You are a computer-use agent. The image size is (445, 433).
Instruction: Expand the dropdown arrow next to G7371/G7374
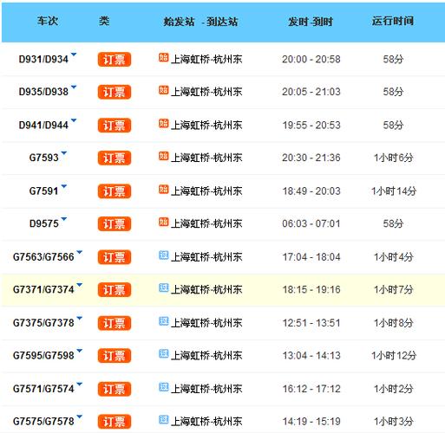point(80,285)
